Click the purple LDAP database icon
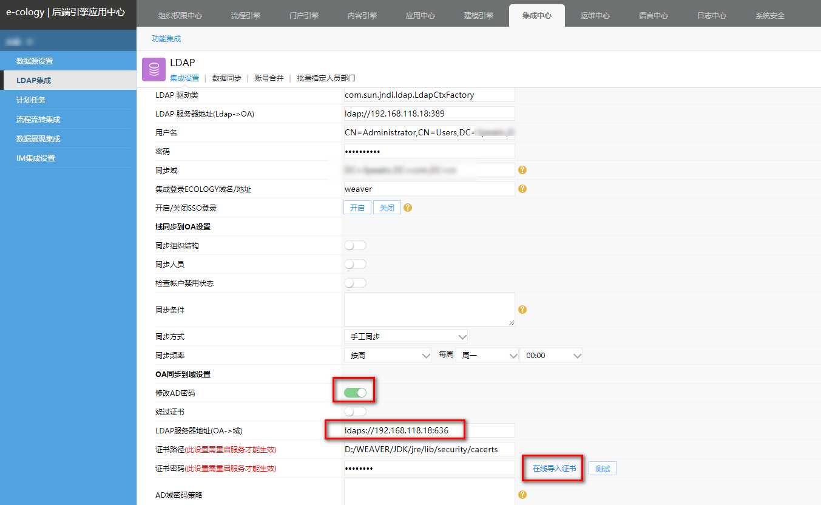 154,70
